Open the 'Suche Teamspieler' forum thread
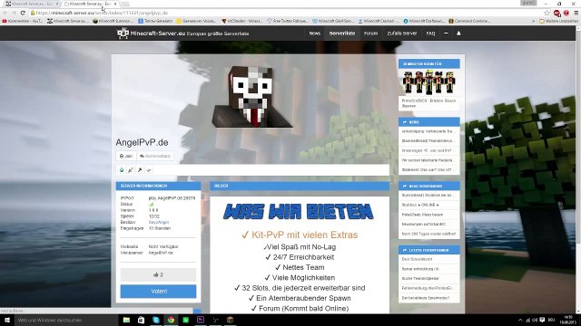Image resolution: width=581 pixels, height=326 pixels. (x=420, y=278)
